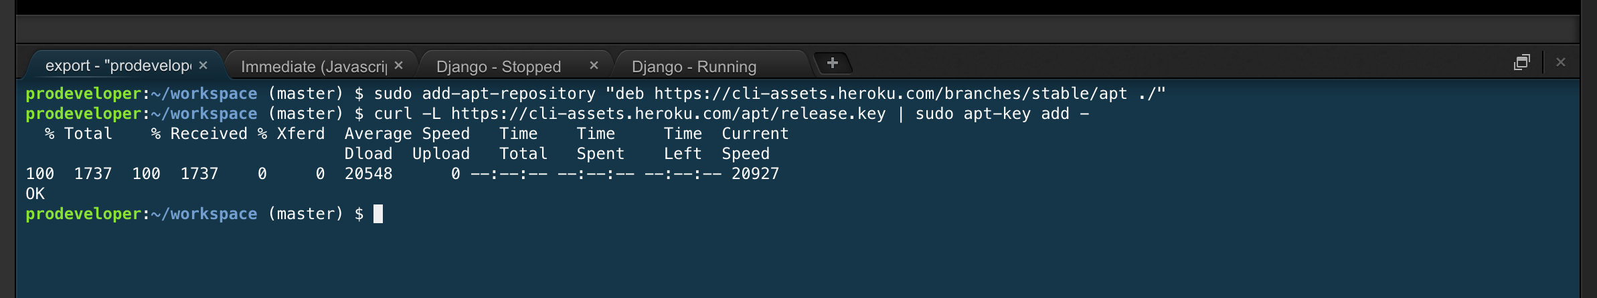The height and width of the screenshot is (298, 1597).
Task: Close the export "prodevelop" terminal tab
Action: pos(203,65)
